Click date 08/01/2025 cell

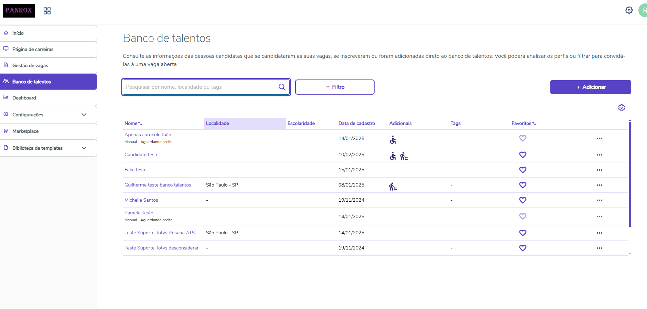pos(351,185)
